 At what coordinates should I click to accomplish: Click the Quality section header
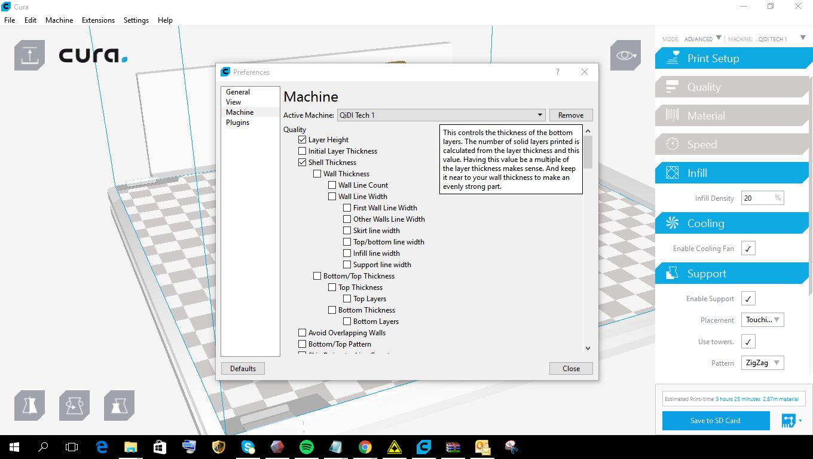click(x=732, y=87)
